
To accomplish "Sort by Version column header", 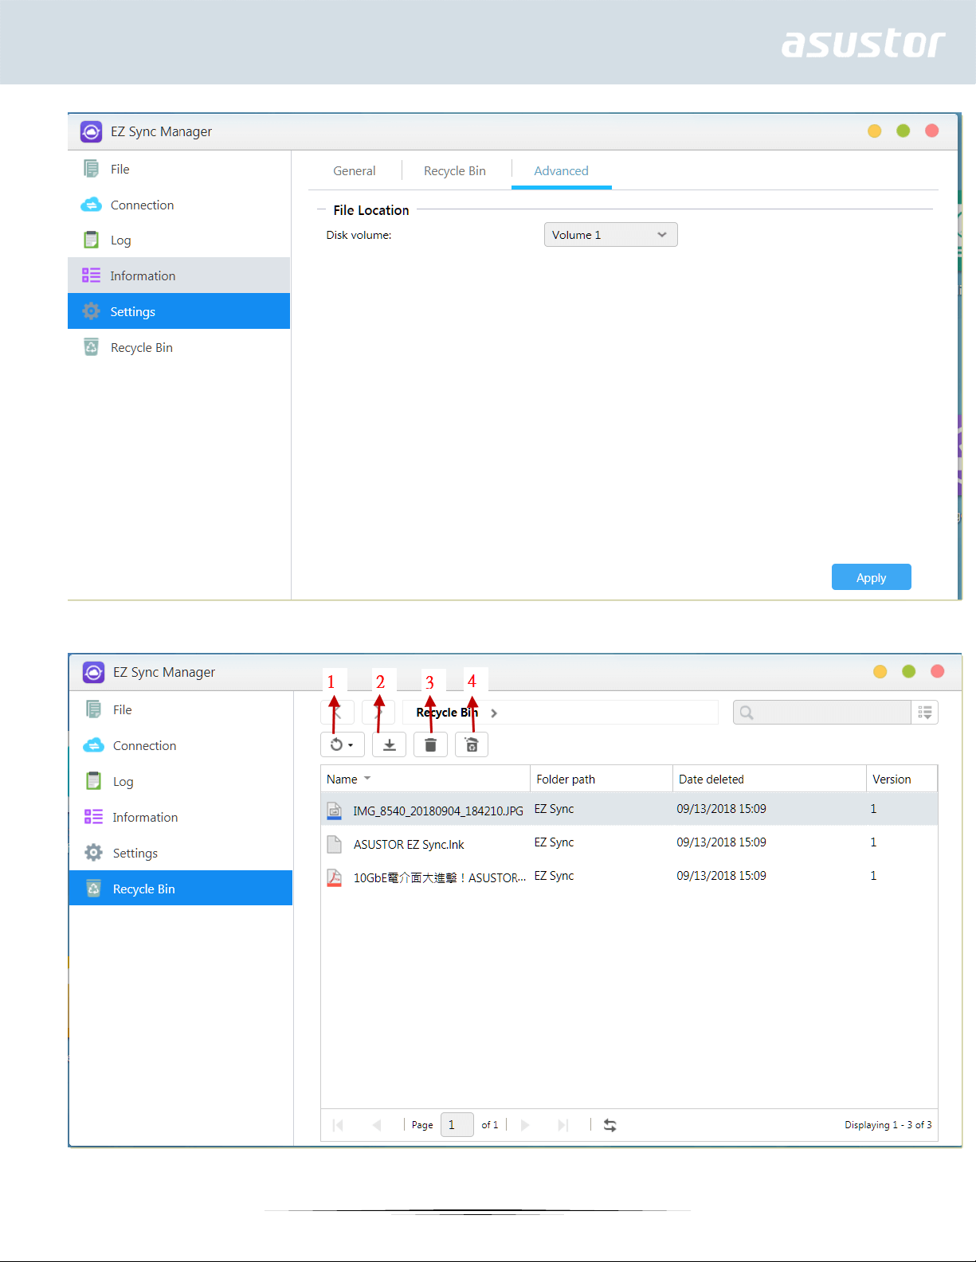I will click(x=902, y=779).
